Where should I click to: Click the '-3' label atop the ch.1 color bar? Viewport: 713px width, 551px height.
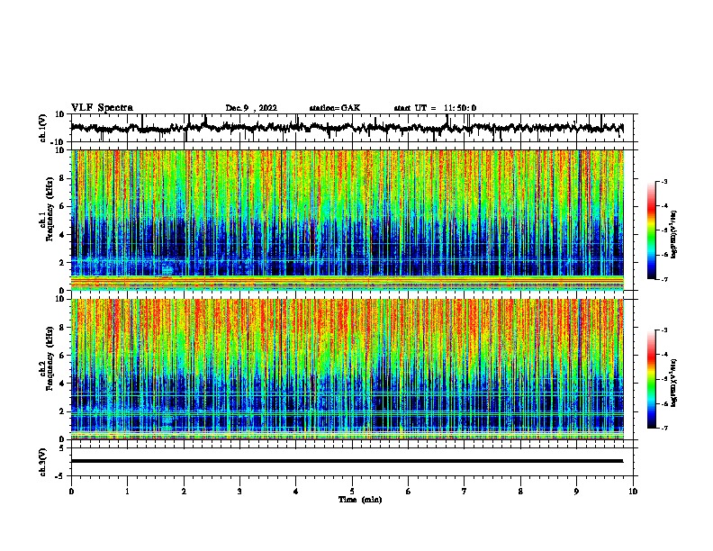click(x=663, y=181)
